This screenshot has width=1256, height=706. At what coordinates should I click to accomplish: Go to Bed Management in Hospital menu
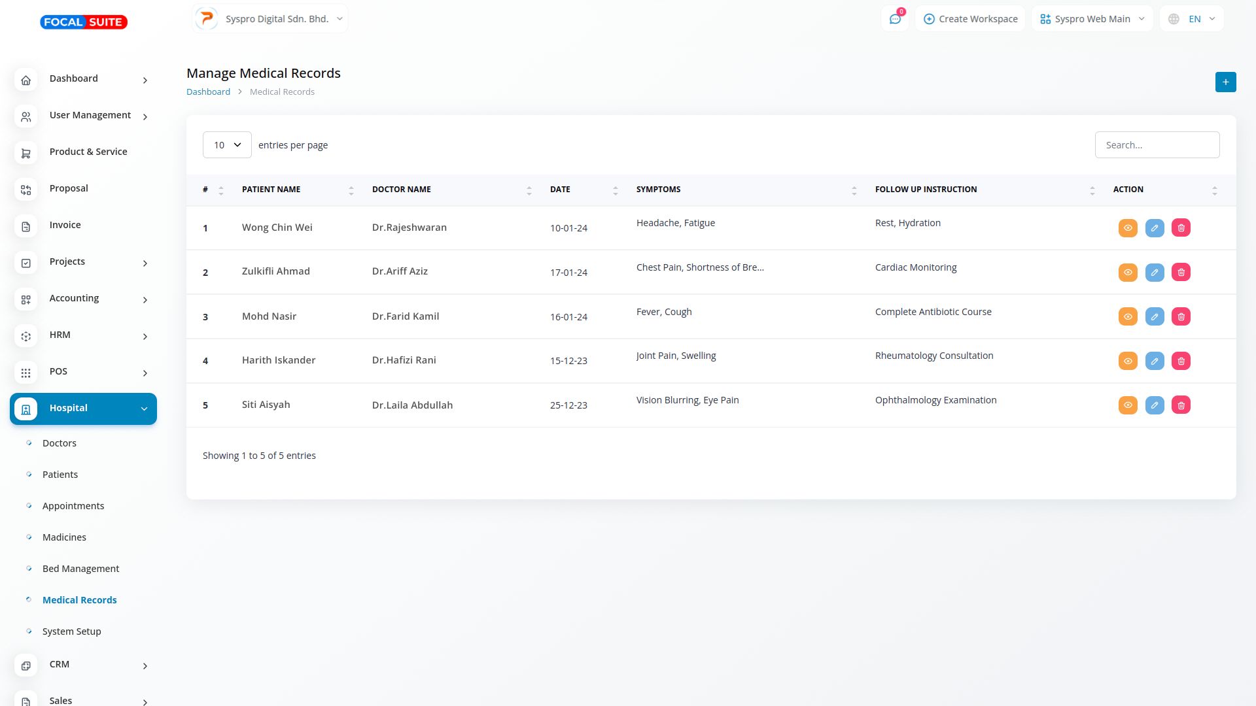tap(80, 569)
